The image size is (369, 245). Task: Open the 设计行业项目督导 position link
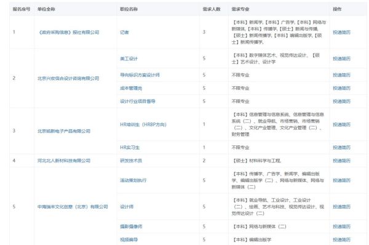[138, 102]
